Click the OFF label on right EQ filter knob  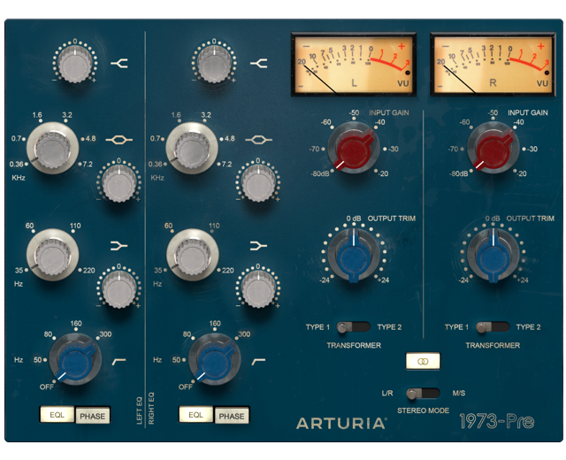point(186,387)
